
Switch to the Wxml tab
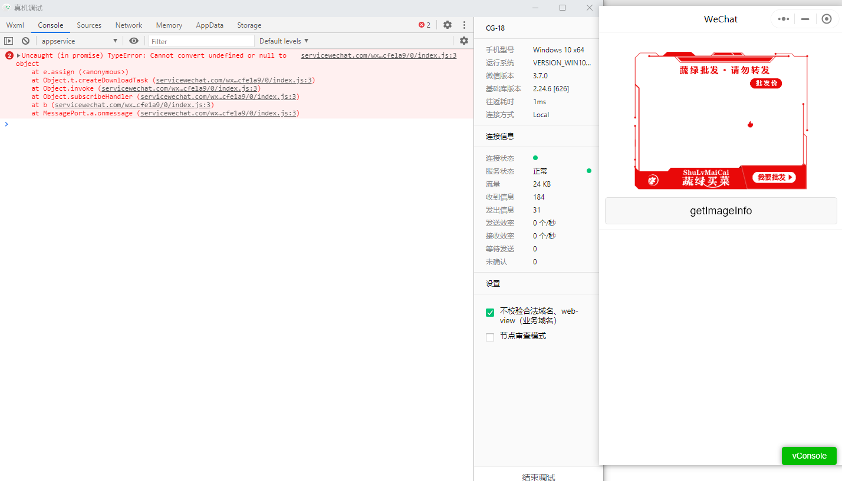click(x=15, y=25)
